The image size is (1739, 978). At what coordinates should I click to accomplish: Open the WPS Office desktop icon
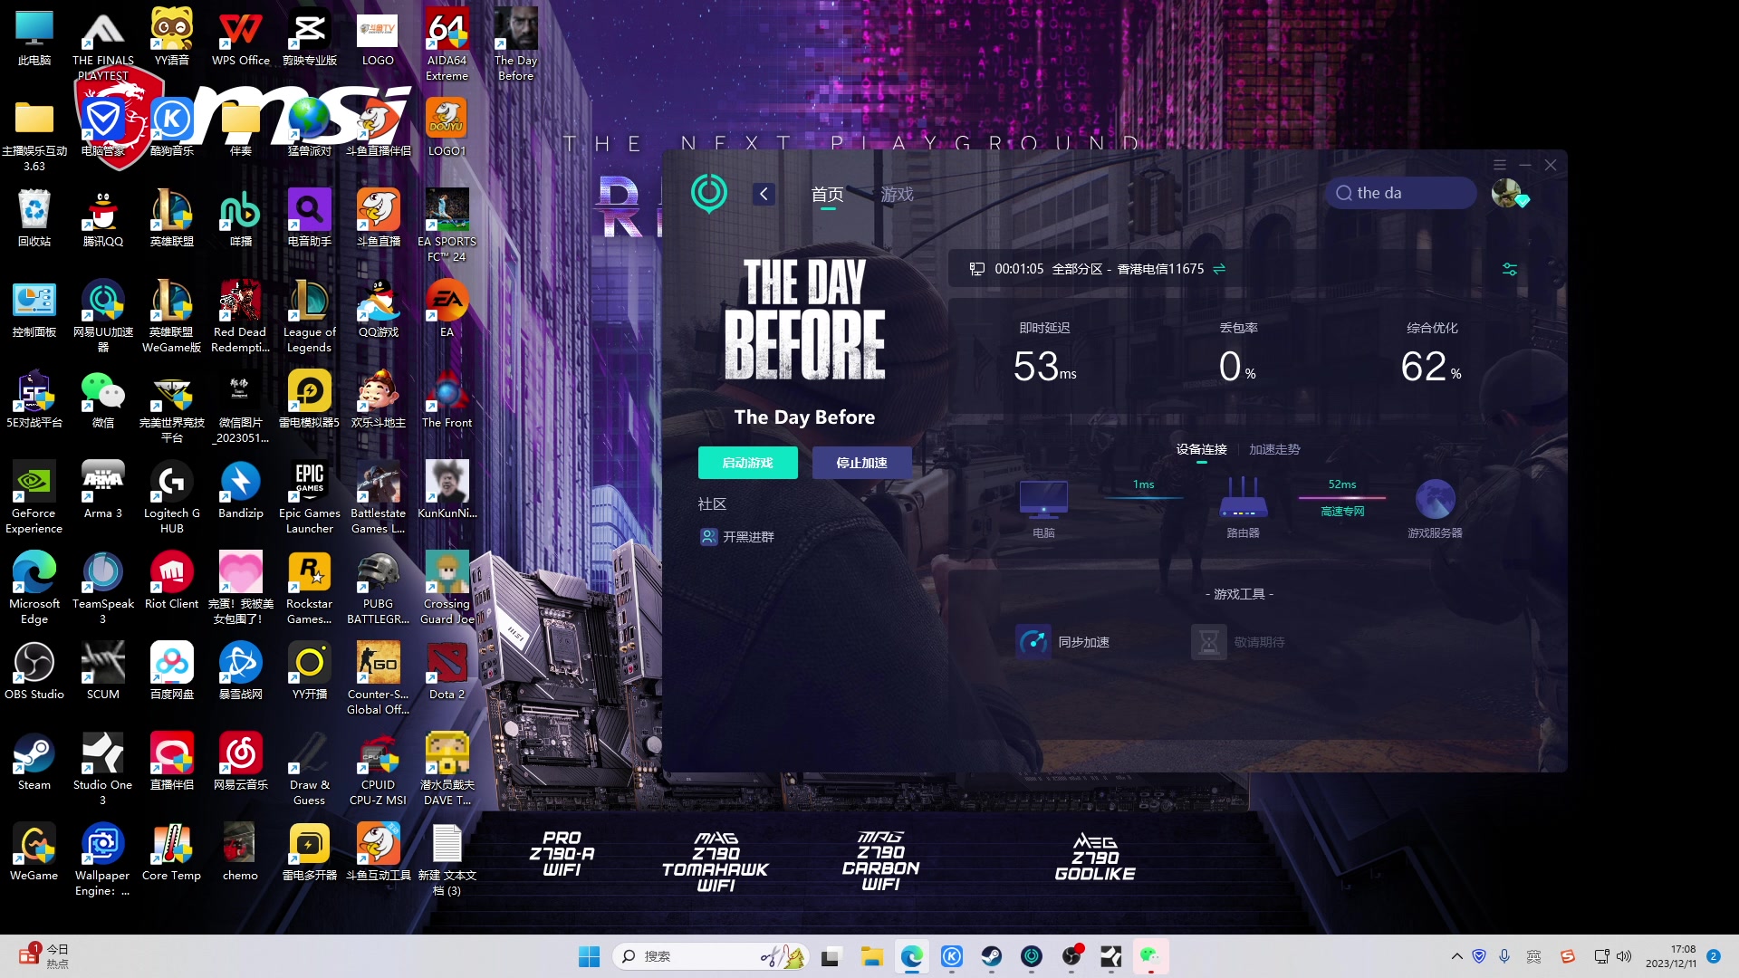tap(241, 38)
